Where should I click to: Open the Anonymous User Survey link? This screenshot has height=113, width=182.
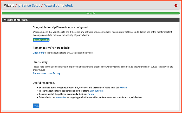[47, 73]
